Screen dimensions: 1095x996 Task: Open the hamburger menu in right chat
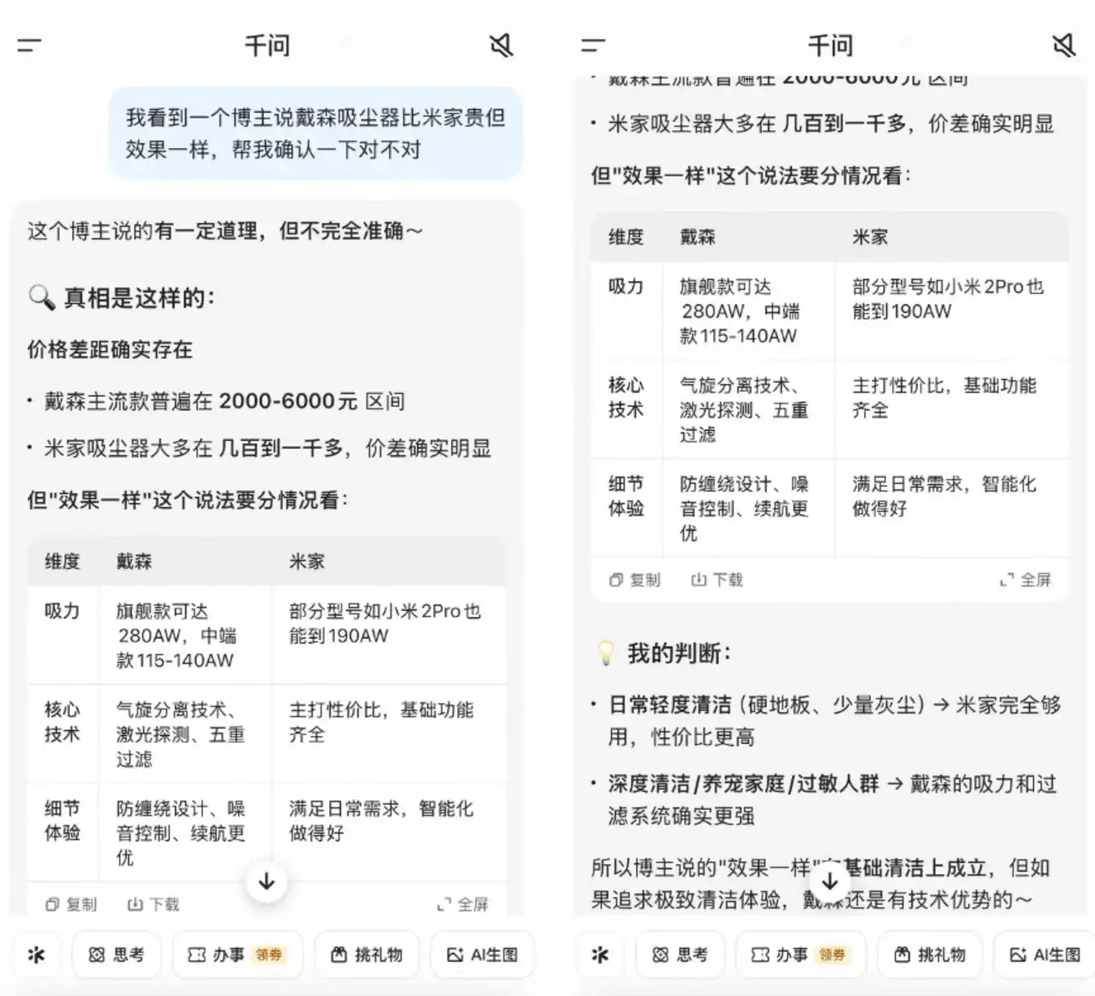tap(593, 46)
